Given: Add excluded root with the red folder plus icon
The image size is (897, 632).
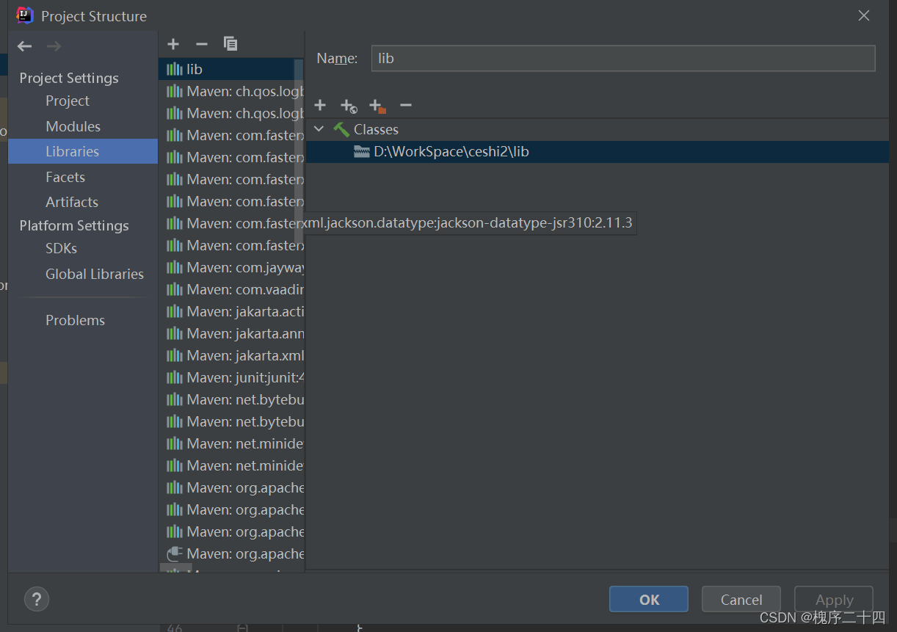Looking at the screenshot, I should (377, 106).
